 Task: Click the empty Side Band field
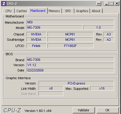coord(51,94)
